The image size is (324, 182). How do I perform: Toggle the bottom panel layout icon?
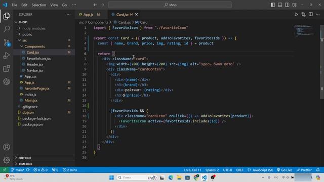tap(280, 5)
